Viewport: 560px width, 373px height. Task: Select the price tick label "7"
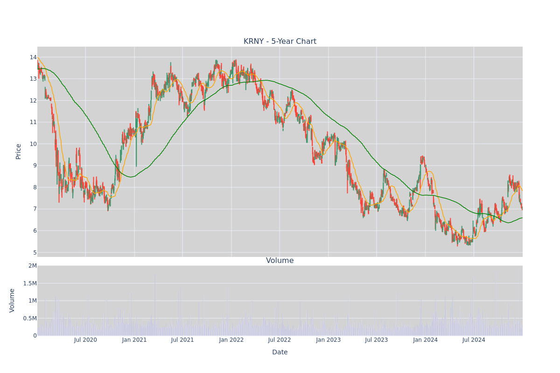35,209
